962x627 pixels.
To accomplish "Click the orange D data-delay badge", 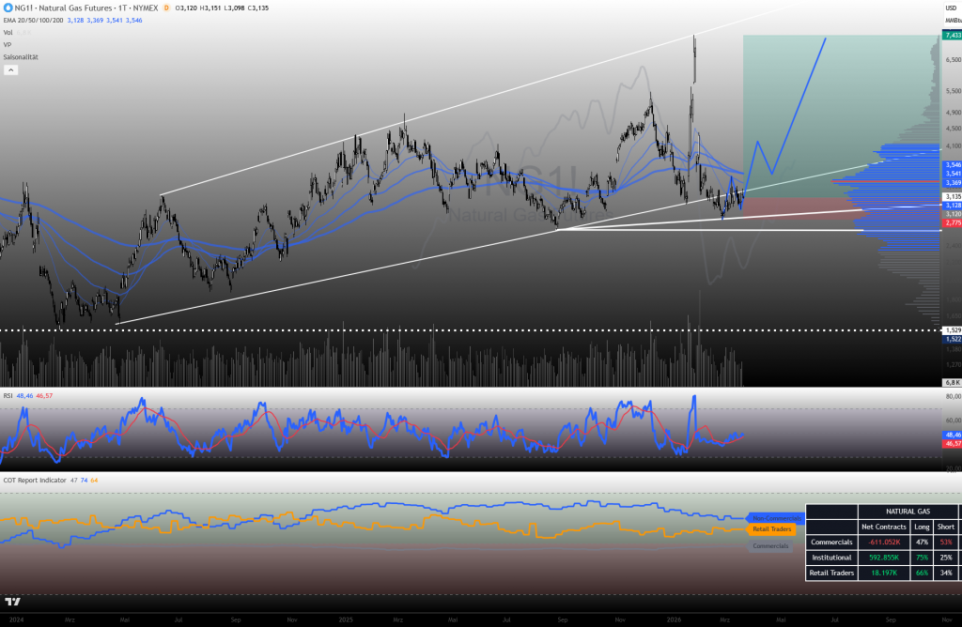I will pos(166,8).
